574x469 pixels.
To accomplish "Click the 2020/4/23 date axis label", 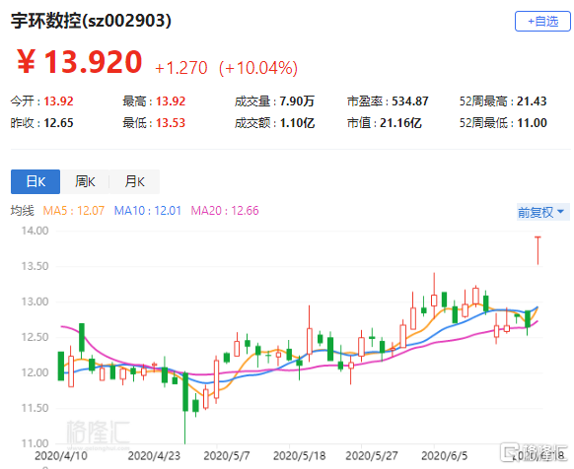I will tap(154, 456).
